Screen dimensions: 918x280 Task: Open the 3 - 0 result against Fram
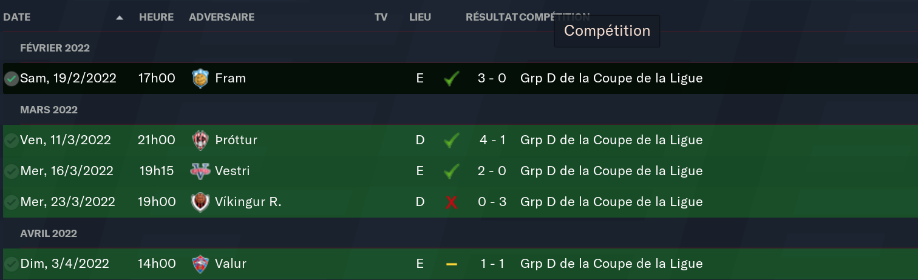click(492, 79)
